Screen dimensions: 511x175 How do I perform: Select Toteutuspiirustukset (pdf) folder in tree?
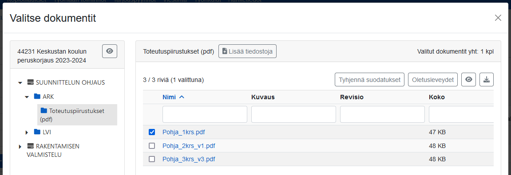point(77,115)
